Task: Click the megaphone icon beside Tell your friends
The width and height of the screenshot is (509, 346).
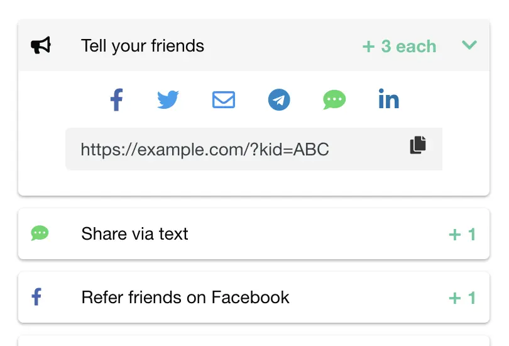Action: (41, 45)
